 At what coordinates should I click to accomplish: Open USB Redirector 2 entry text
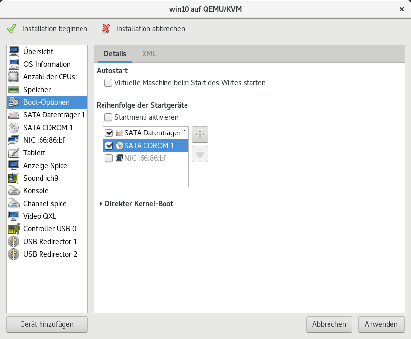pos(50,254)
